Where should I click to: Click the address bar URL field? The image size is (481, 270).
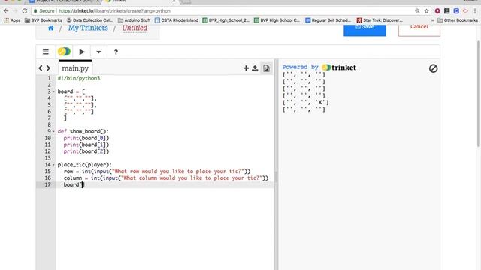pos(224,11)
